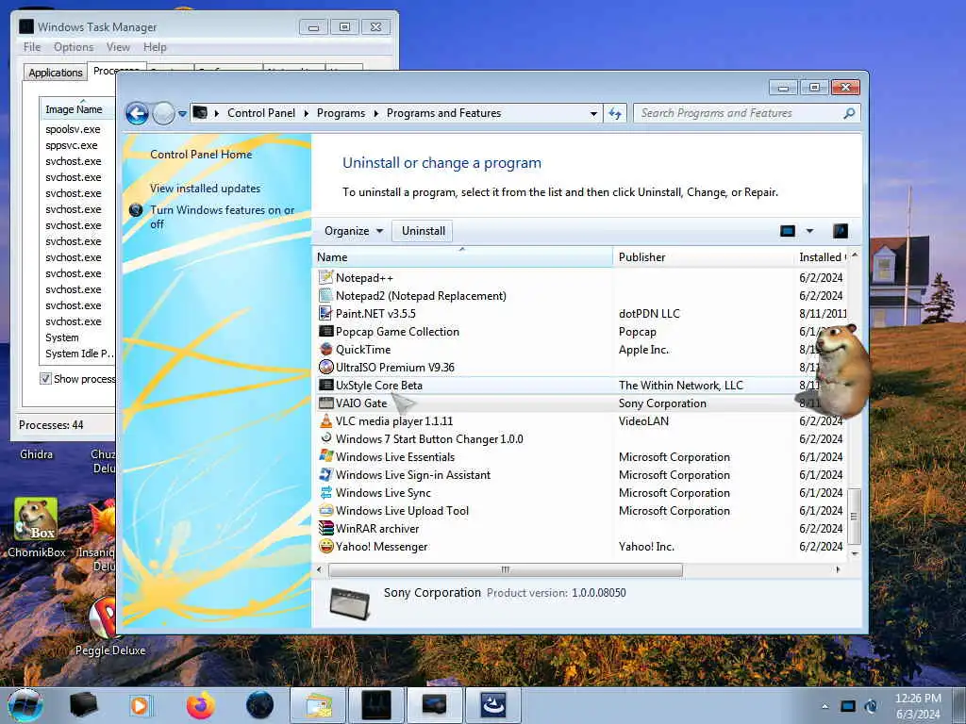Click the Back navigation arrow in Programs window
The image size is (966, 724).
coord(137,113)
